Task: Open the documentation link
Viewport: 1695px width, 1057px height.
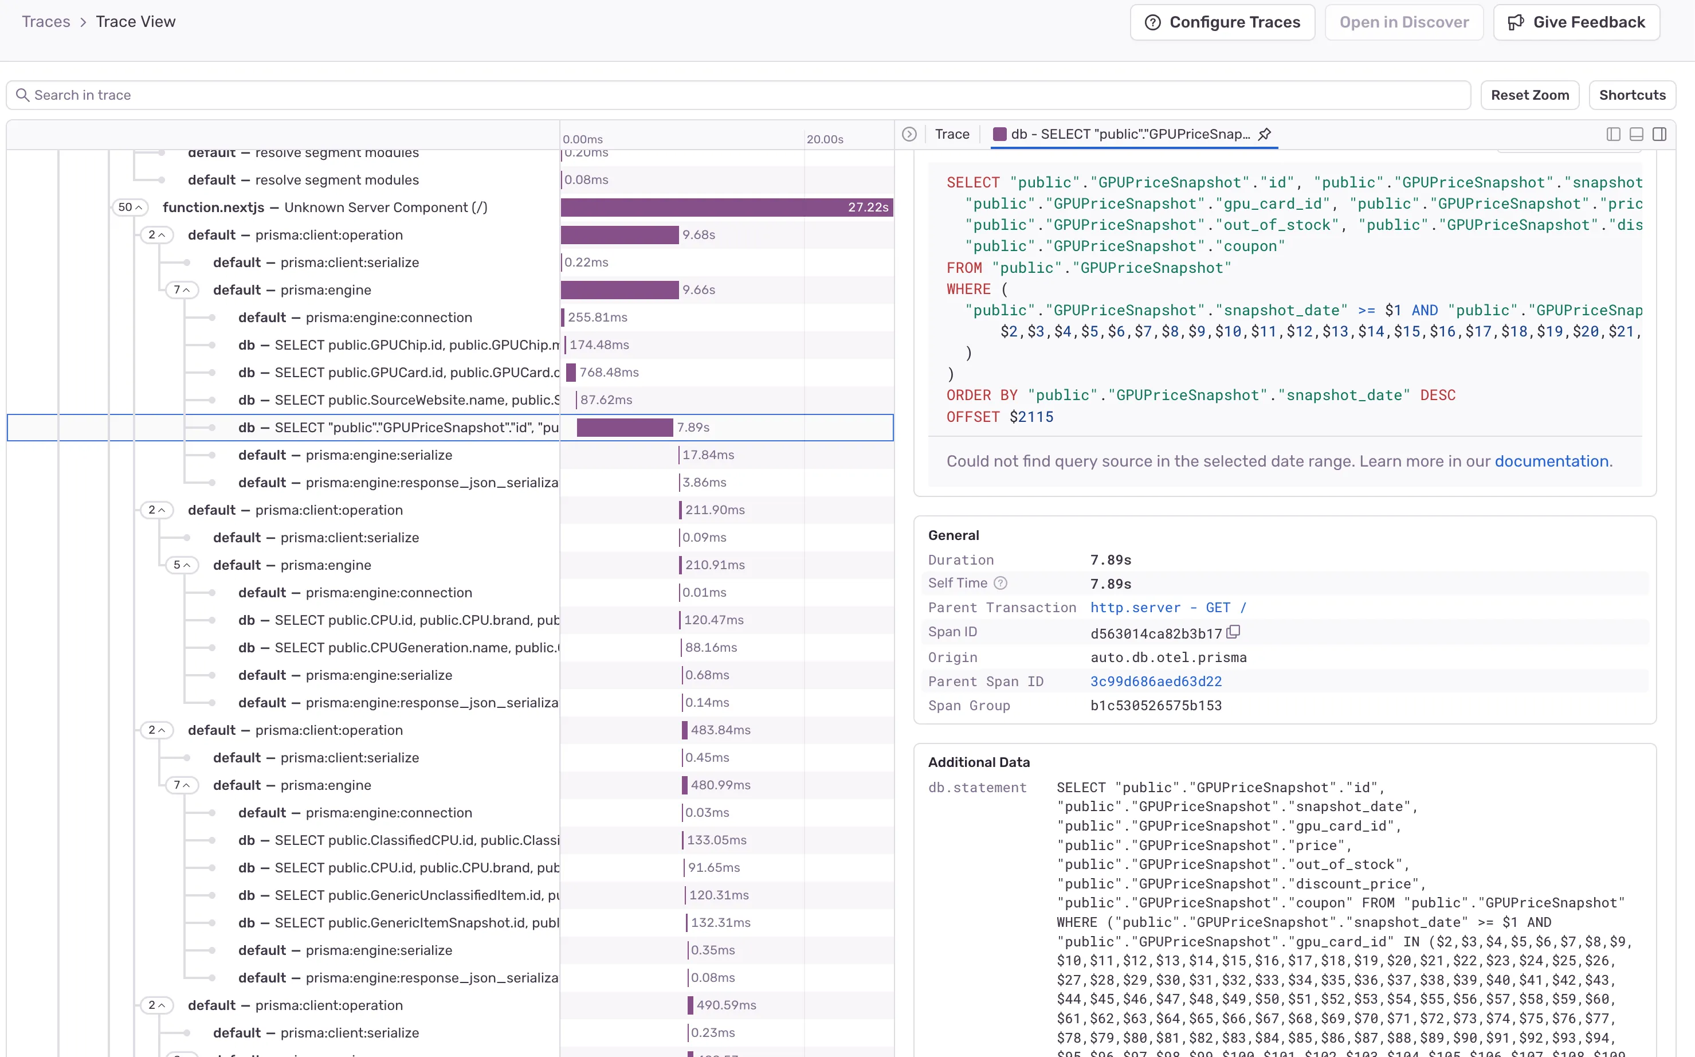Action: [x=1551, y=461]
